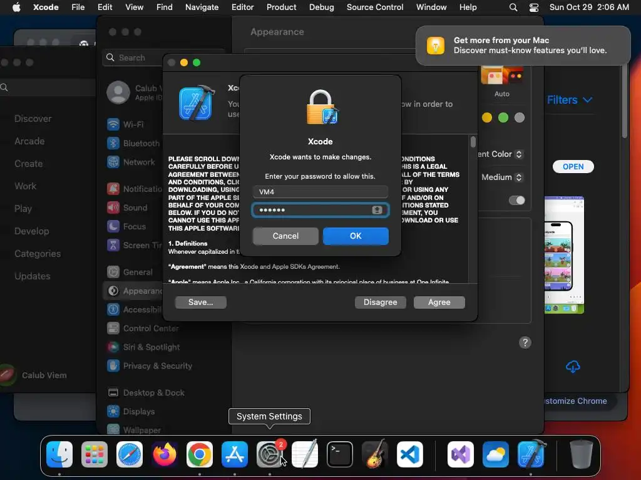This screenshot has height=480, width=641.
Task: Select the graphite accent color
Action: pos(520,117)
